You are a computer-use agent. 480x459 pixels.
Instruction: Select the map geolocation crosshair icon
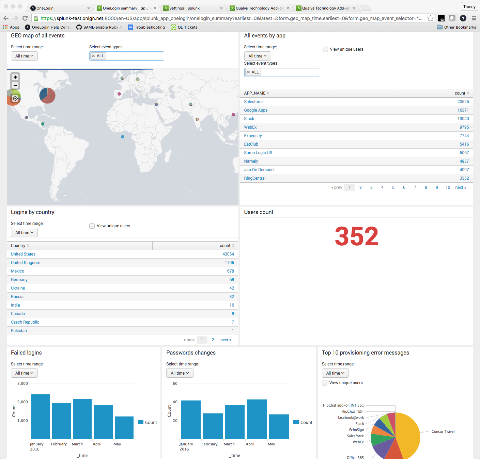tap(15, 98)
